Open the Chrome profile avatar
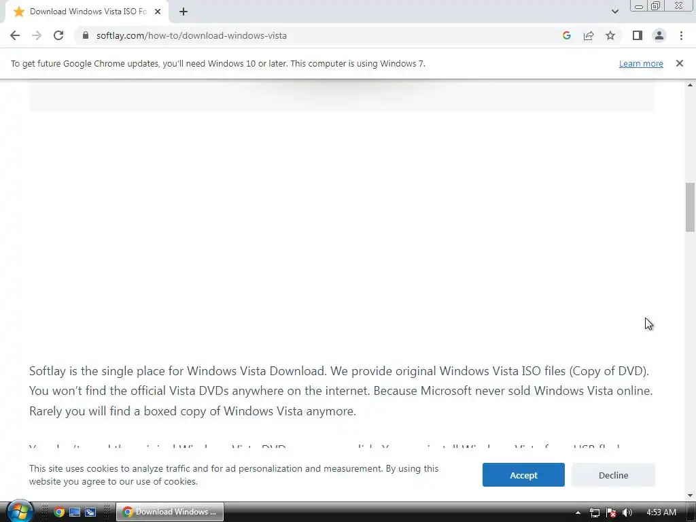 pos(659,35)
